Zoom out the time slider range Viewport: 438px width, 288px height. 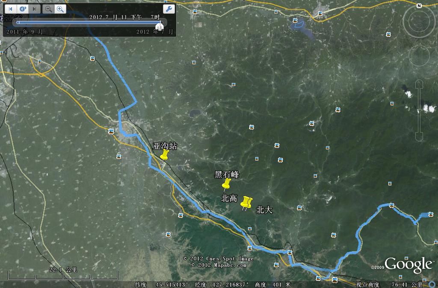(49, 9)
